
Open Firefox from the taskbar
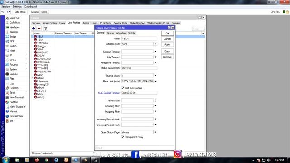tap(37, 160)
